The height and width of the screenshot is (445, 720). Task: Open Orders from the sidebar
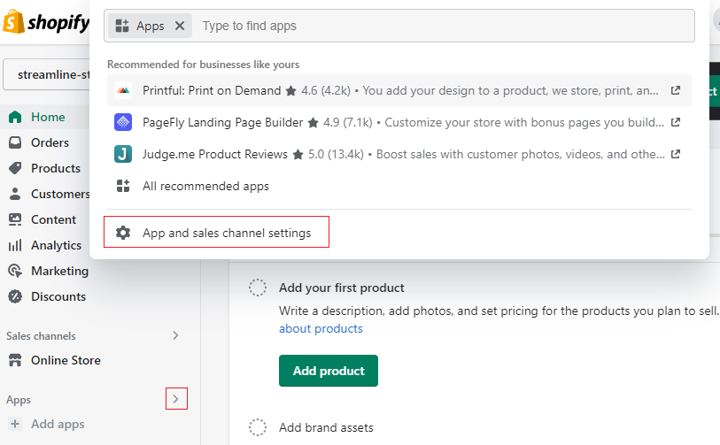(x=50, y=142)
